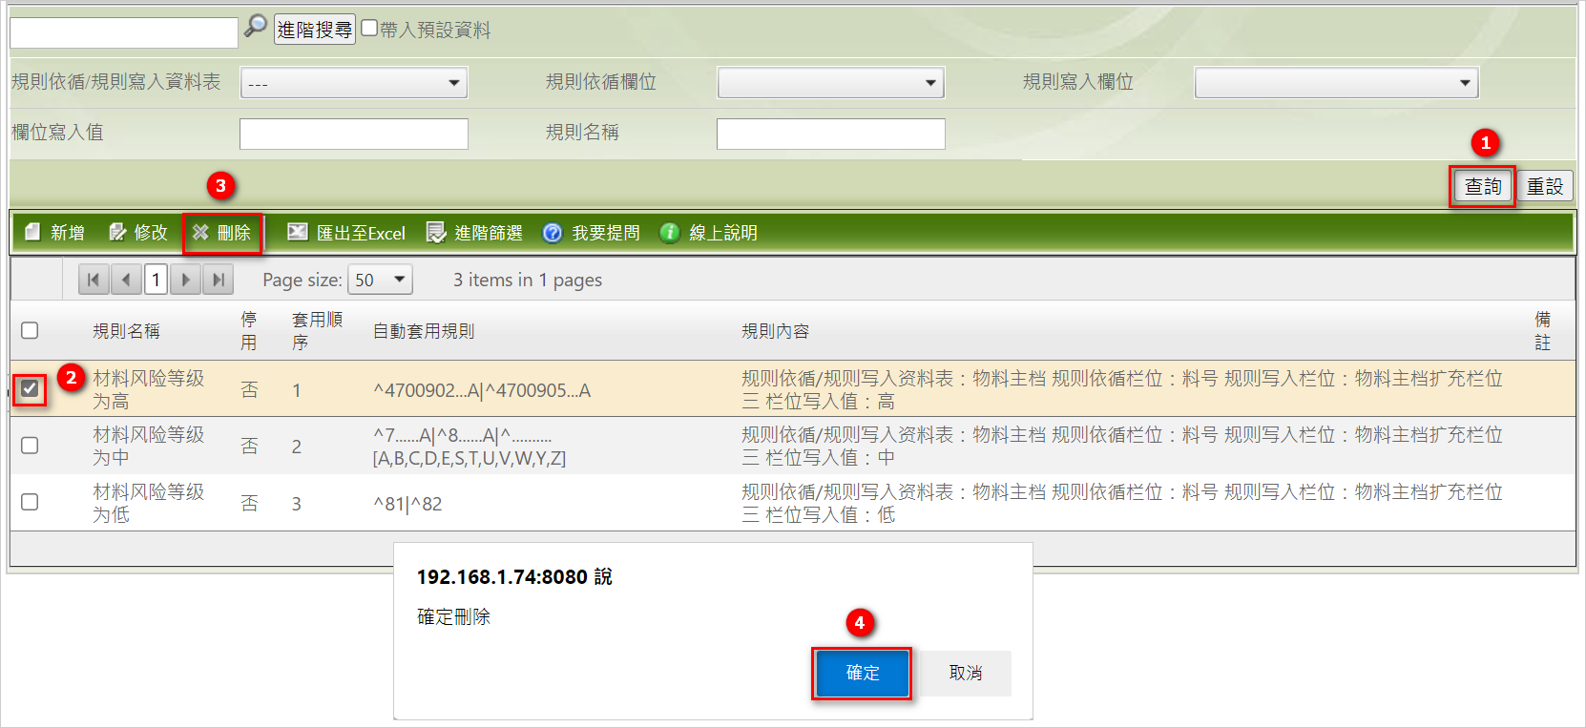Export list via 匯出至Excel

click(346, 233)
